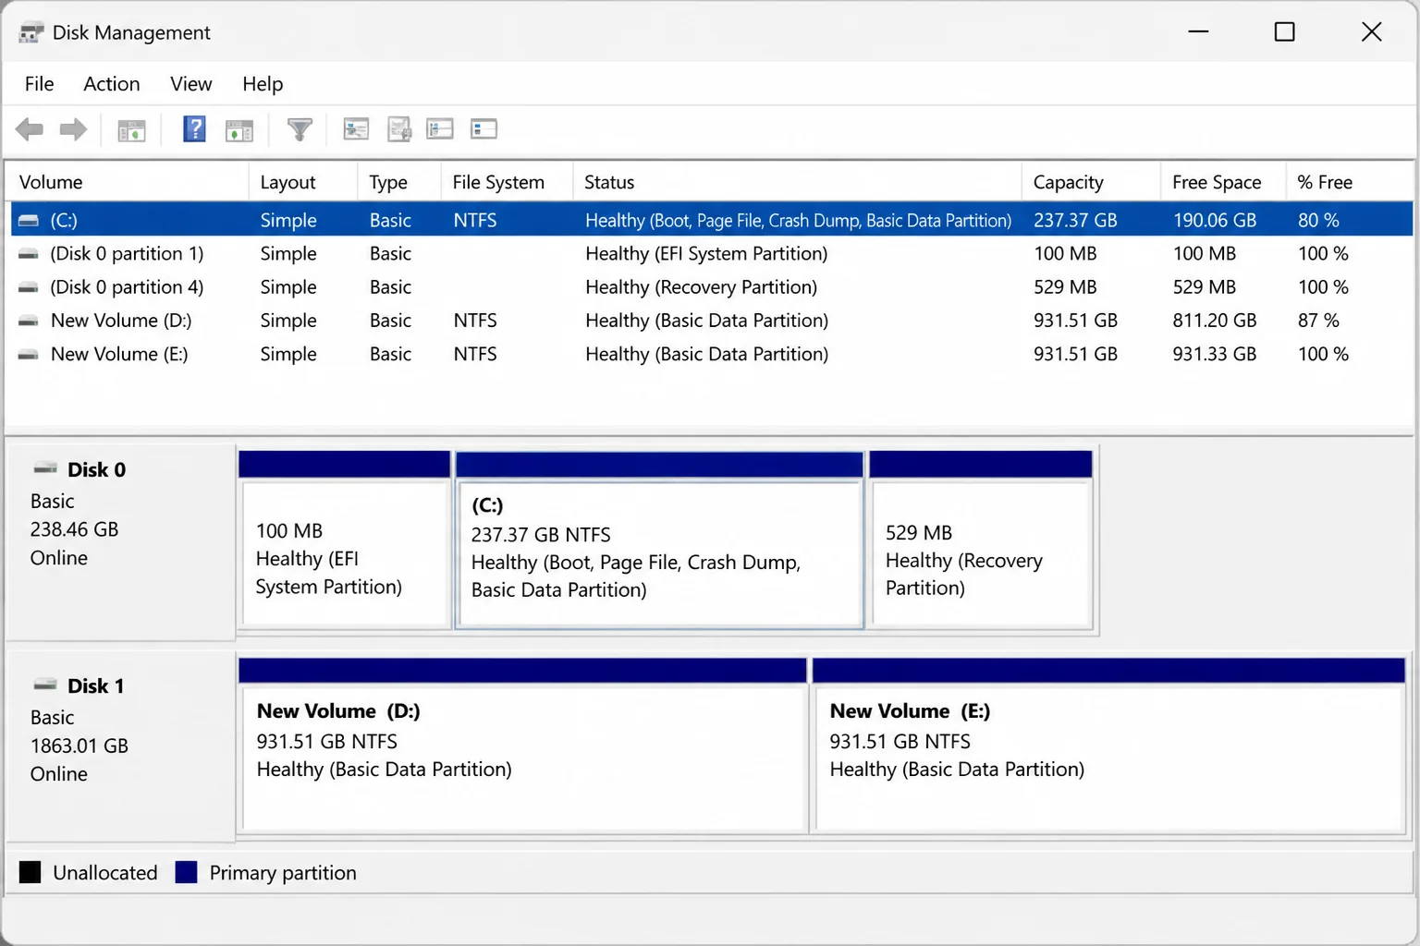This screenshot has width=1420, height=946.
Task: Sort by the Status column header
Action: [x=798, y=182]
